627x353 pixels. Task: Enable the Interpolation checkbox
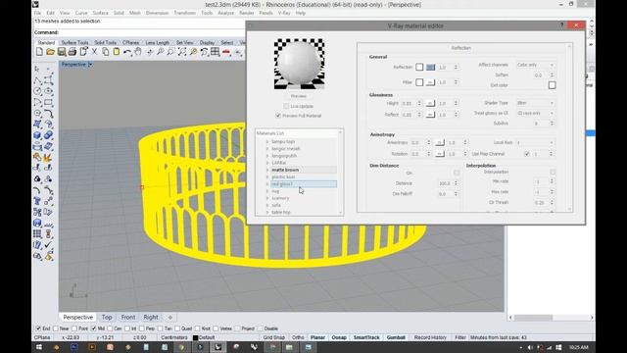(x=553, y=173)
